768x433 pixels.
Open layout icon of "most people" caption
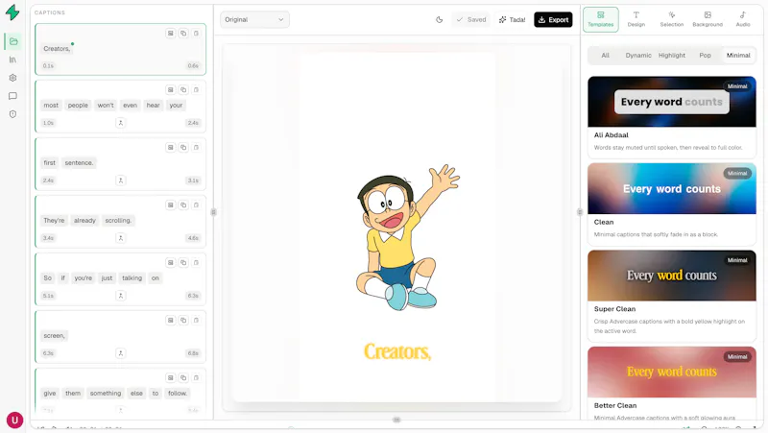(x=171, y=89)
